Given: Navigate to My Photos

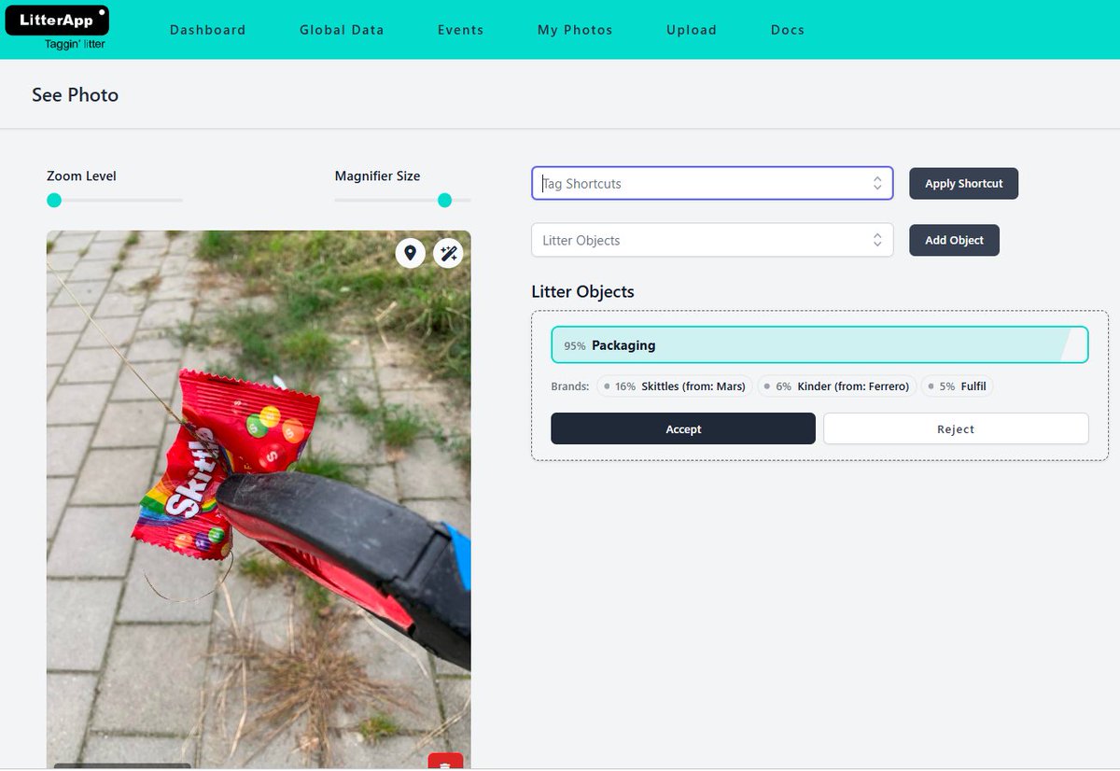Looking at the screenshot, I should coord(575,30).
